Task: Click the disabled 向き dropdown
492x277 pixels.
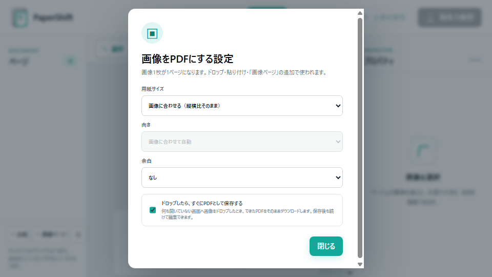Action: tap(242, 142)
